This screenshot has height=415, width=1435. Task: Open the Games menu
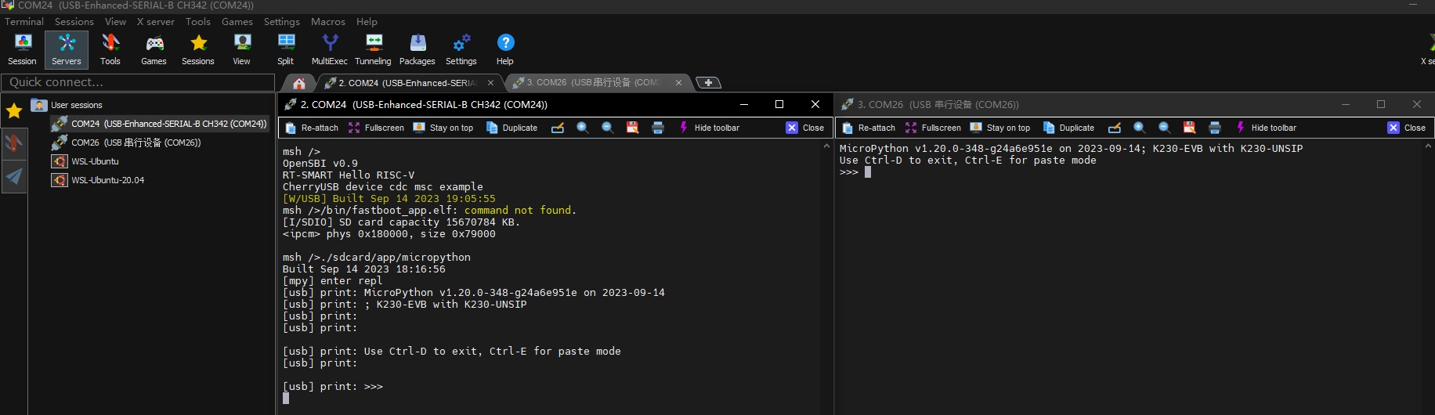click(x=237, y=22)
